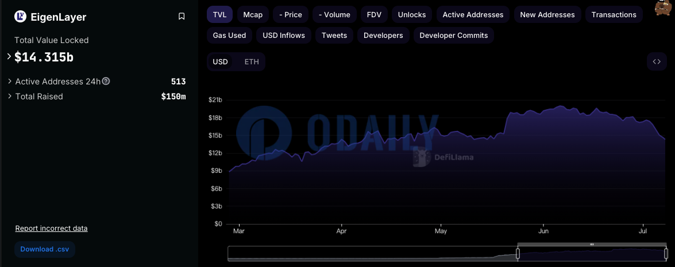
Task: Toggle the Active Addresses chart metric
Action: tap(473, 14)
